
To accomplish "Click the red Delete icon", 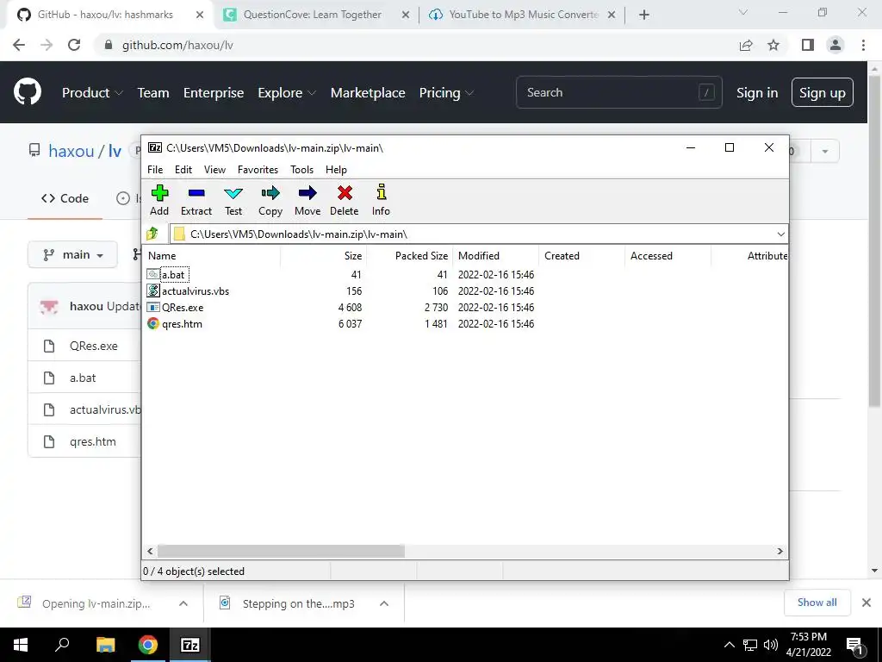I will click(345, 200).
